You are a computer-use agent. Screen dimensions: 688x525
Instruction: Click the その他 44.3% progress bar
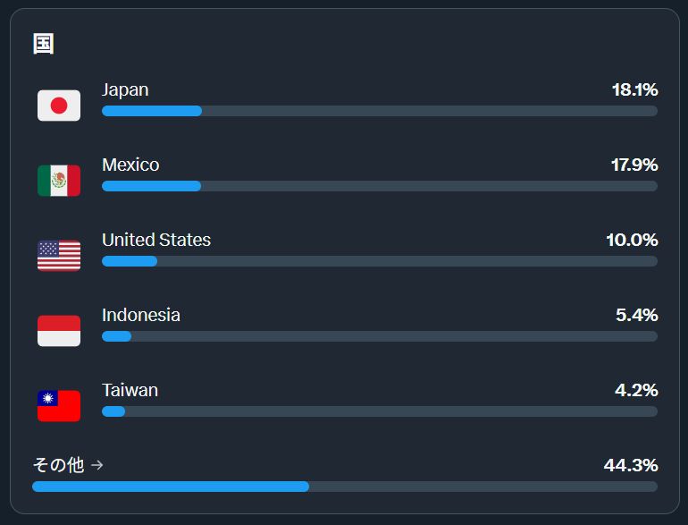pos(345,487)
